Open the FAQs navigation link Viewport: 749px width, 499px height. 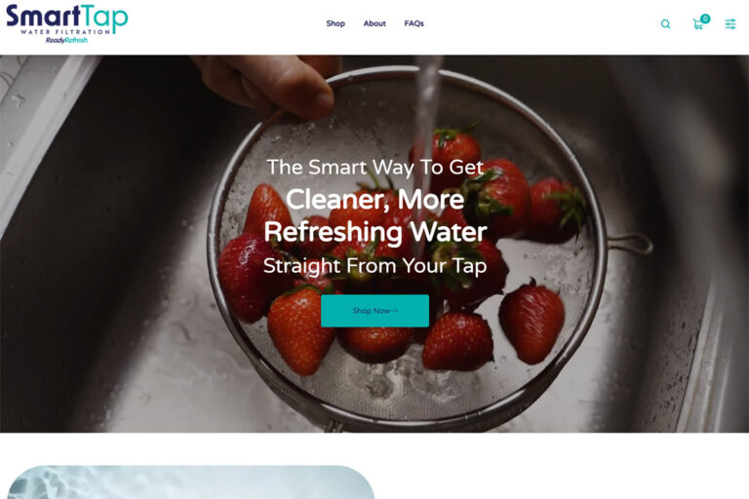[x=414, y=23]
